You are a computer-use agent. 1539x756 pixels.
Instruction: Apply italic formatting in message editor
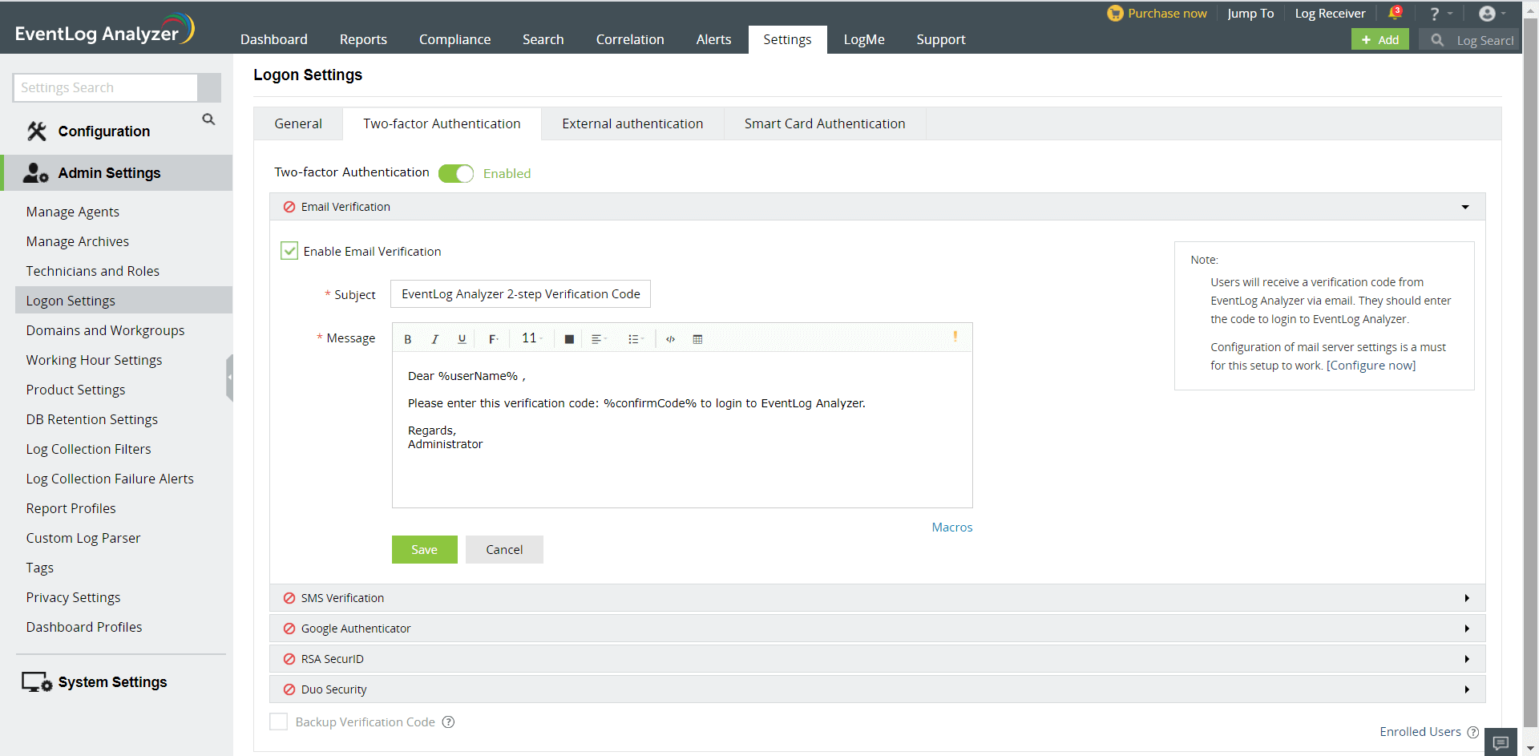point(435,339)
